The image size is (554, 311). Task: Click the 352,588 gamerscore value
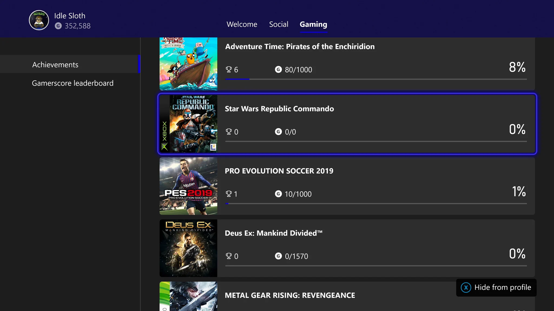(x=78, y=26)
